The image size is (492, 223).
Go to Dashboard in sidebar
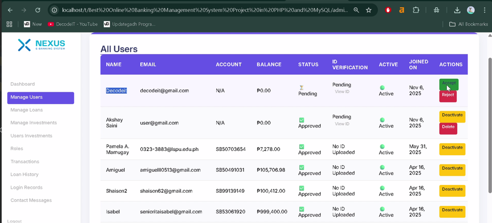tap(23, 84)
